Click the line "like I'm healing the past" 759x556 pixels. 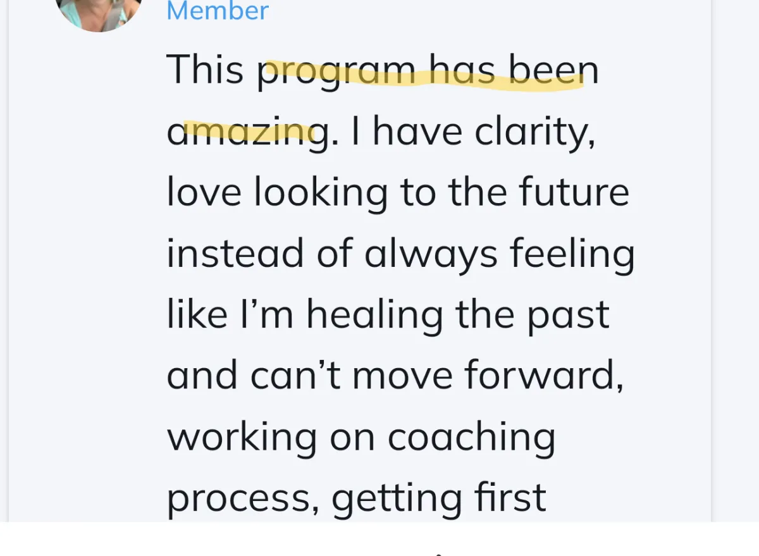pos(388,314)
